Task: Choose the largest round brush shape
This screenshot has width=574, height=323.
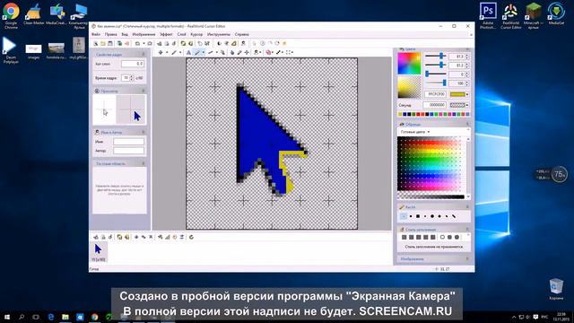Action: point(432,216)
